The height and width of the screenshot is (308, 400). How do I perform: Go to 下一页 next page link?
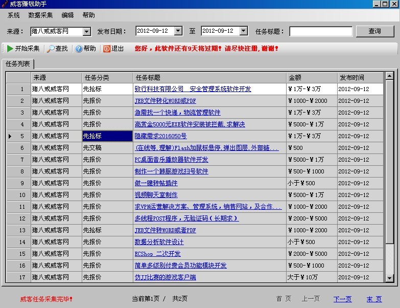click(x=342, y=299)
